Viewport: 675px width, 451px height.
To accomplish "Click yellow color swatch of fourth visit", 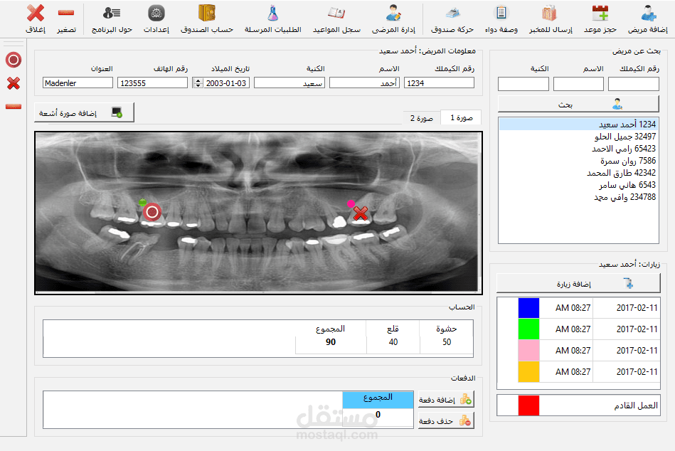I will [528, 371].
